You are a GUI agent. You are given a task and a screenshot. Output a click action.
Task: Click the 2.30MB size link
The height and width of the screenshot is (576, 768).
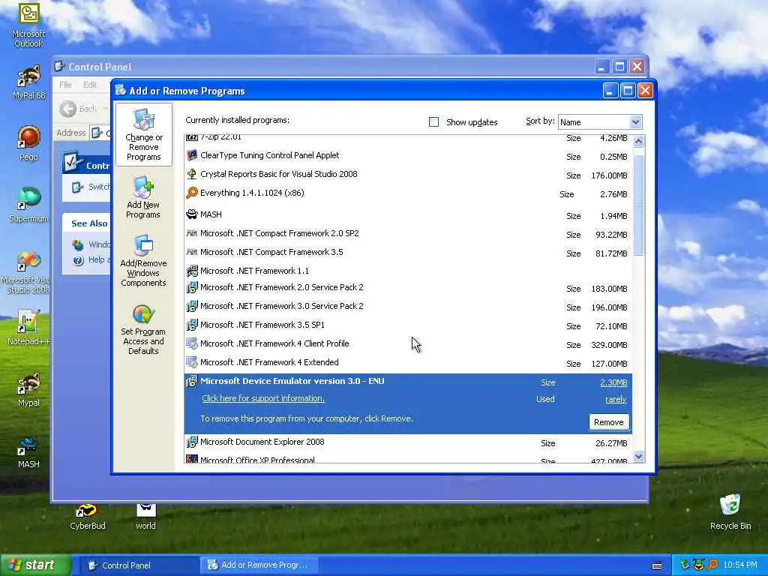(613, 382)
